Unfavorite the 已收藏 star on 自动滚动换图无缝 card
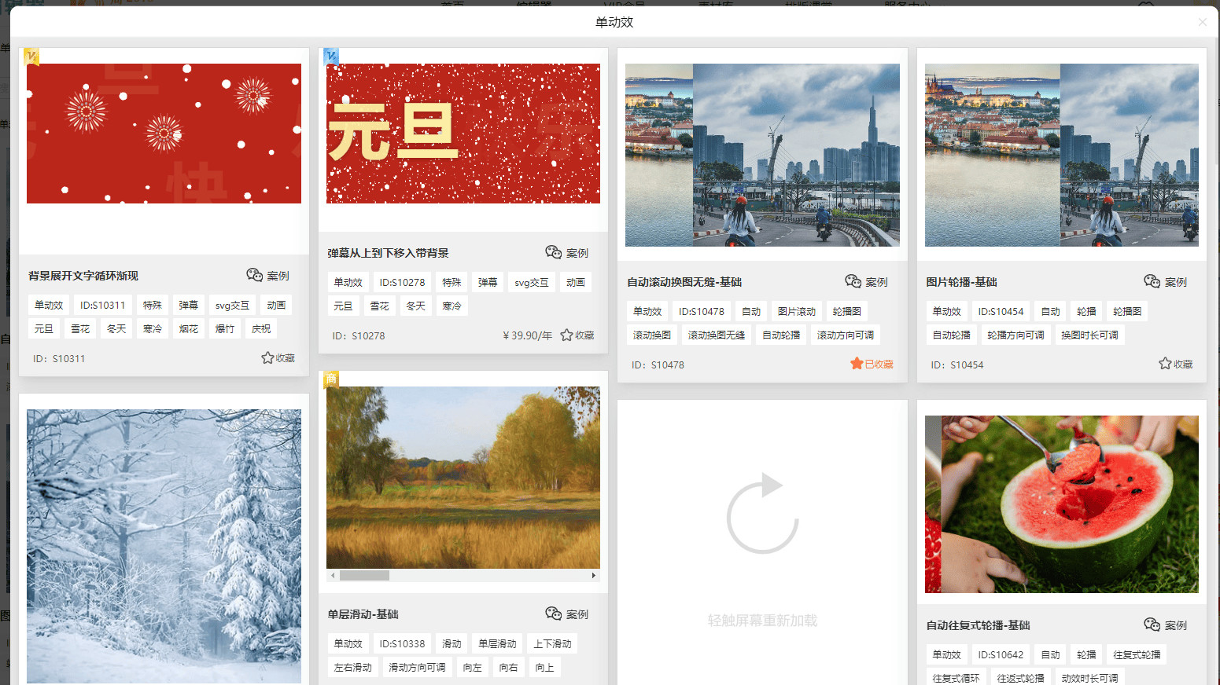1220x685 pixels. point(856,364)
